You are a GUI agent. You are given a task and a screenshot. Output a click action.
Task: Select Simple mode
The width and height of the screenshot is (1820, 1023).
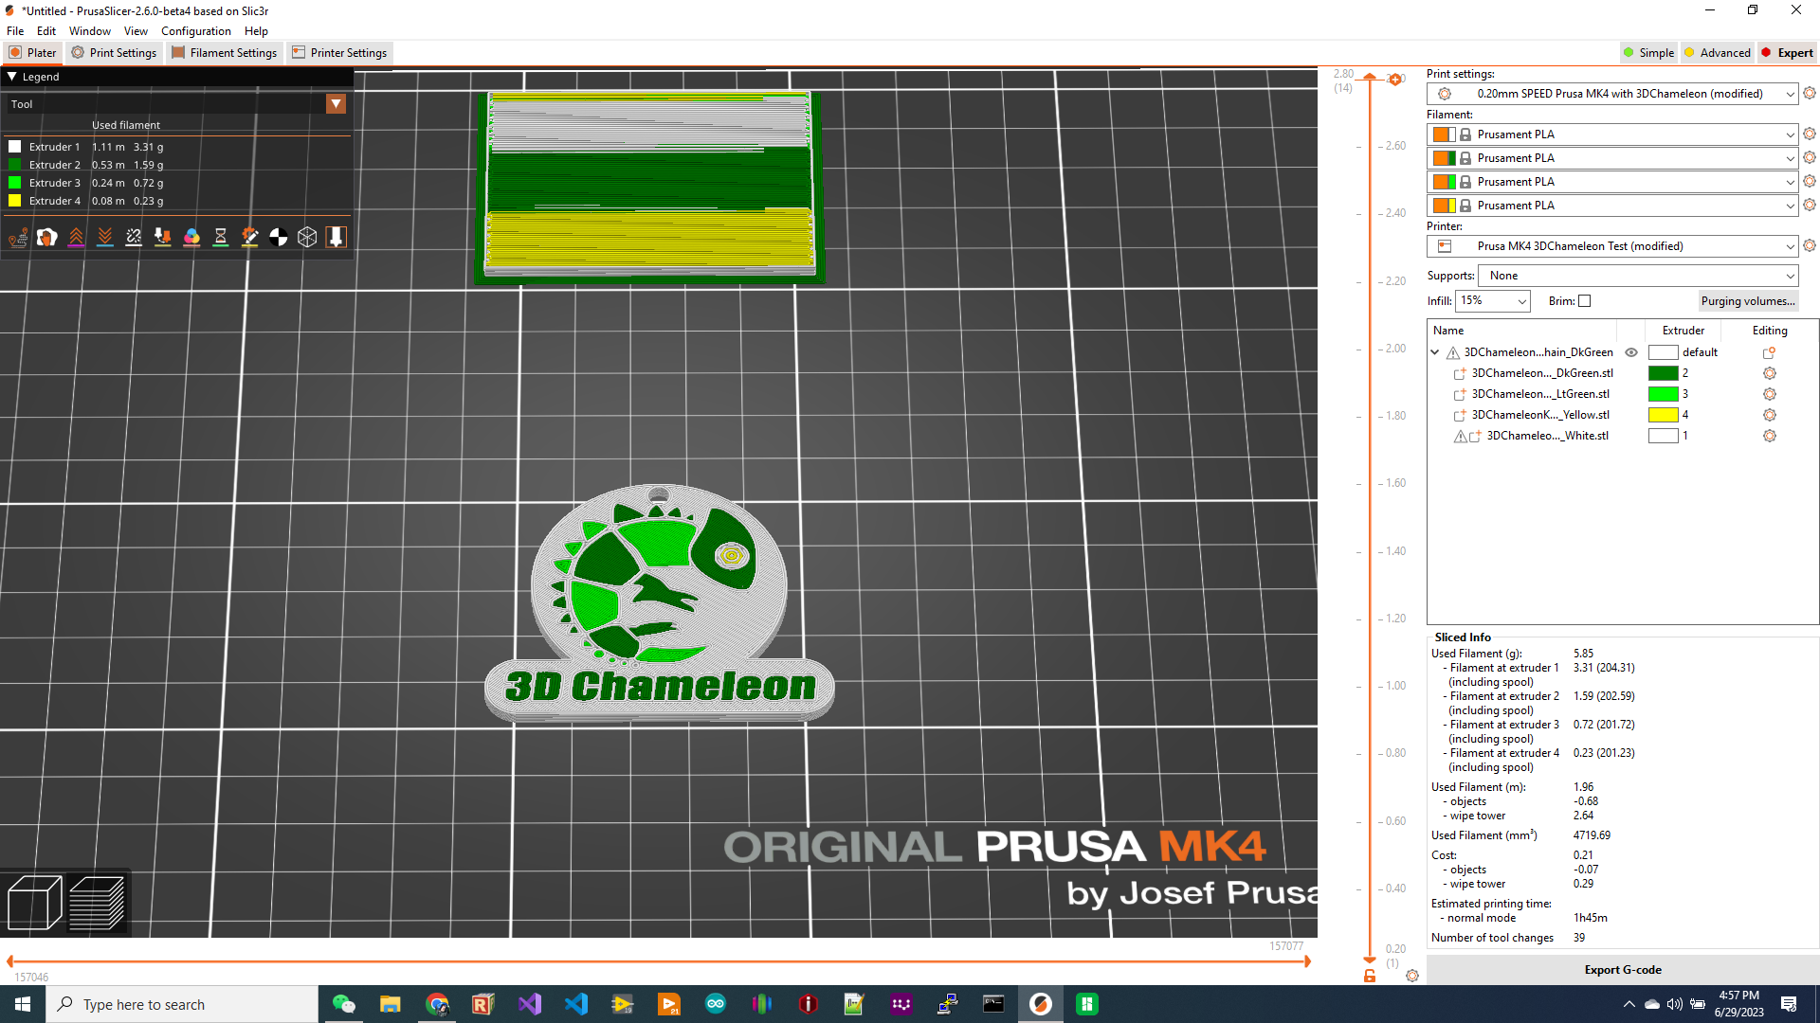[1648, 53]
